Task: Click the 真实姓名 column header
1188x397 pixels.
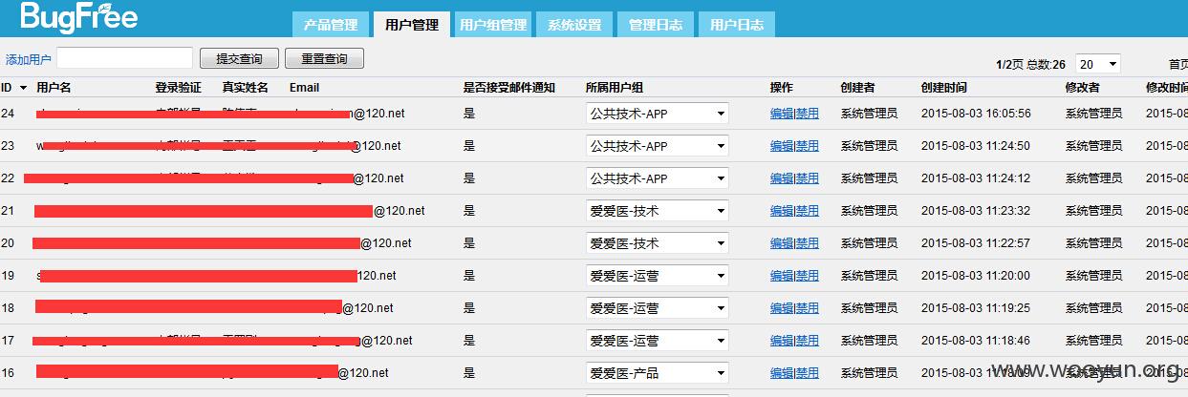Action: pos(245,87)
